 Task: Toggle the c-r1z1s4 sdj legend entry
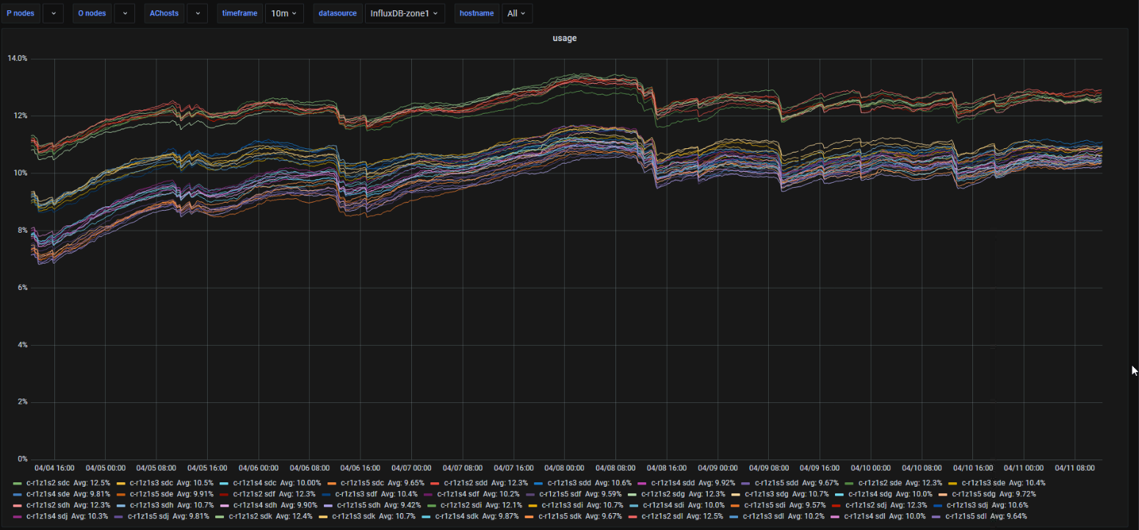click(48, 517)
